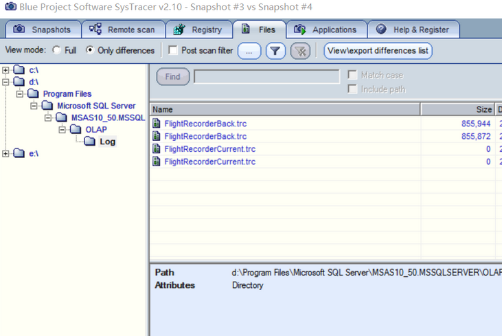Click the registry cube icon
The image size is (502, 336).
pos(179,29)
